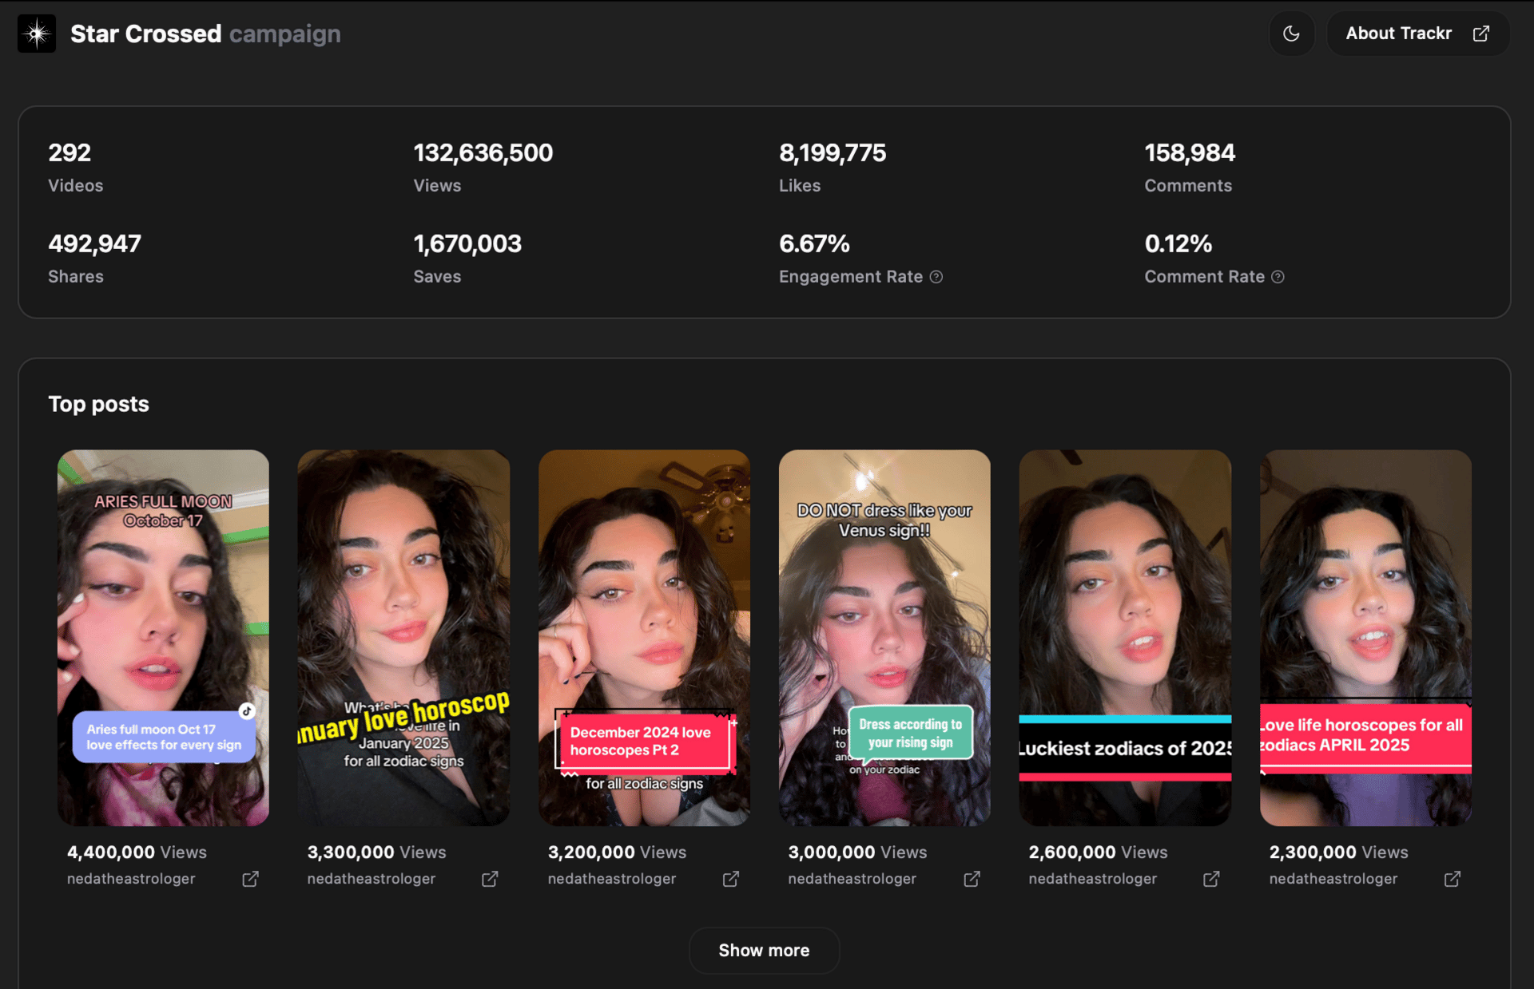This screenshot has width=1534, height=989.
Task: Click nedatheastrologer under 4,400,000 views post
Action: (x=131, y=879)
